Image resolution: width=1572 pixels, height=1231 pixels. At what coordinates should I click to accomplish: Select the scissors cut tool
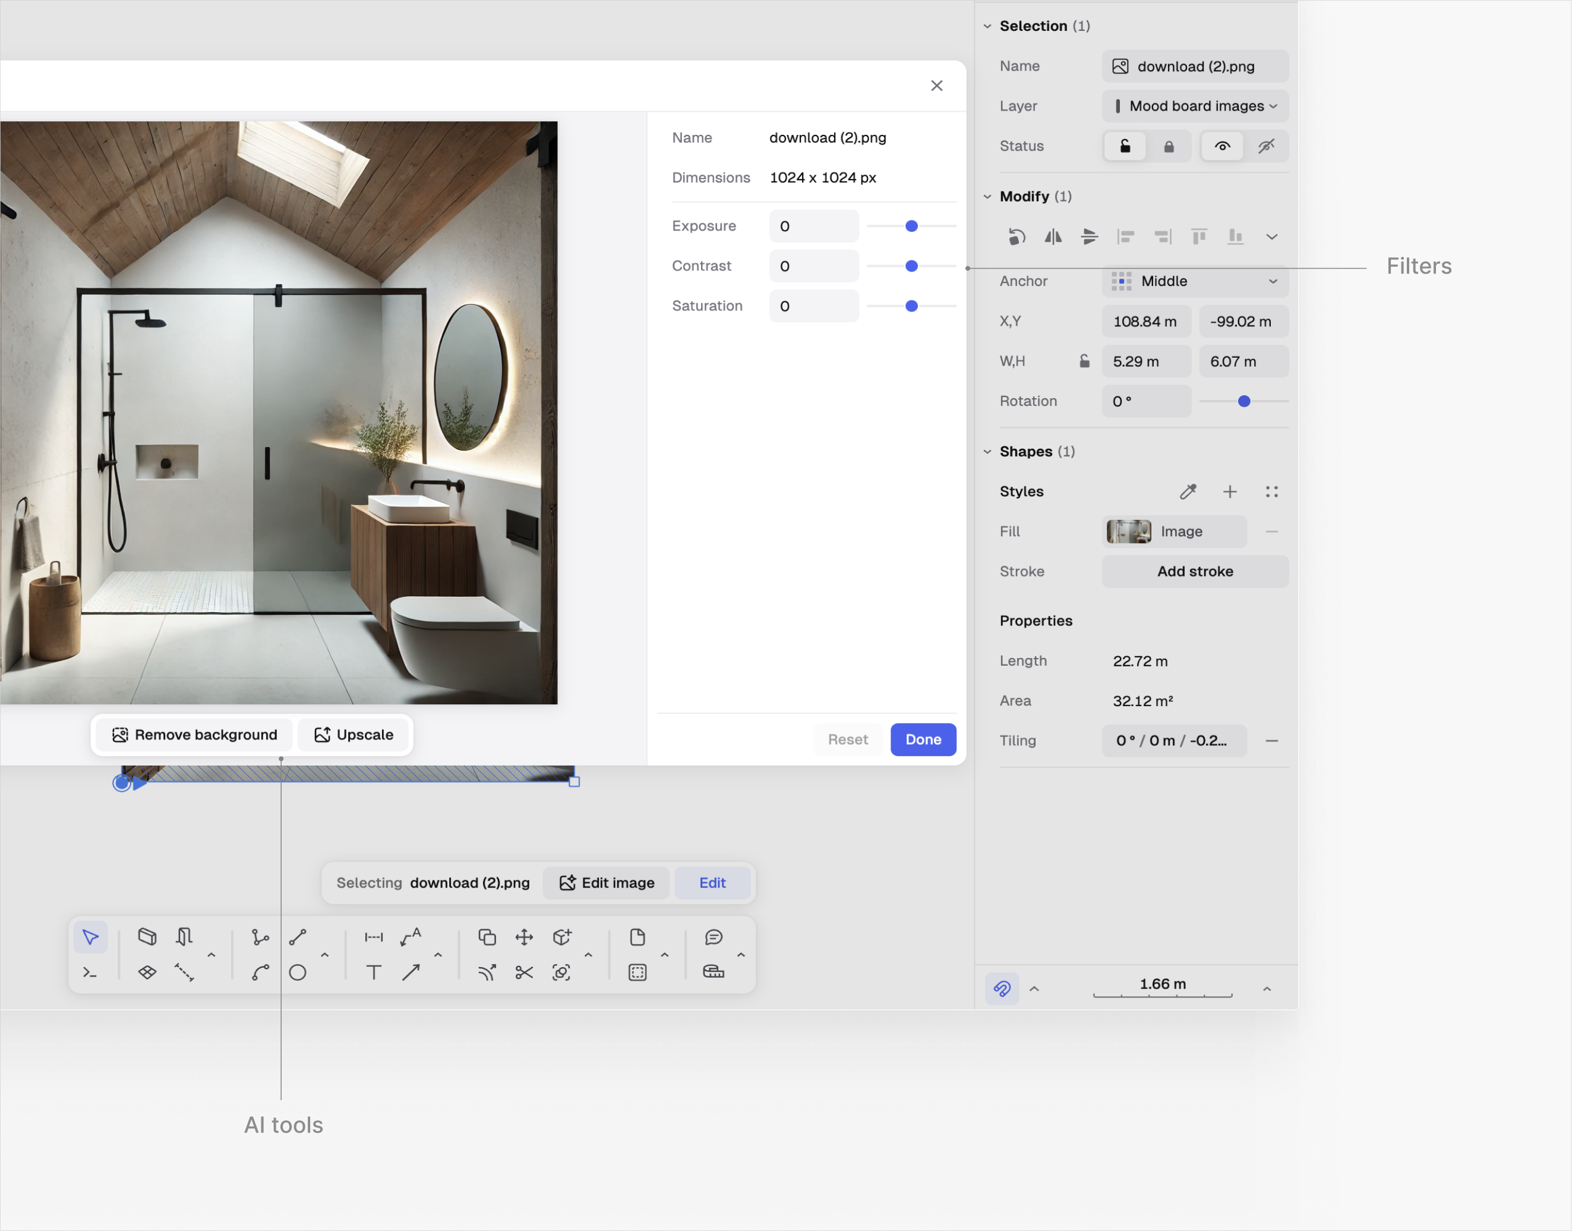coord(525,972)
